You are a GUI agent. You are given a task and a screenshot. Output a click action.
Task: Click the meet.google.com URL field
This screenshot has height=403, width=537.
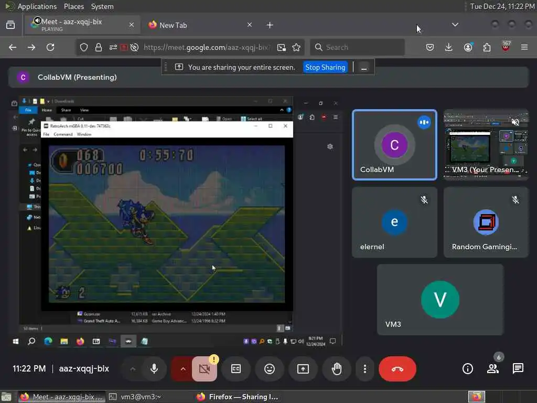207,47
